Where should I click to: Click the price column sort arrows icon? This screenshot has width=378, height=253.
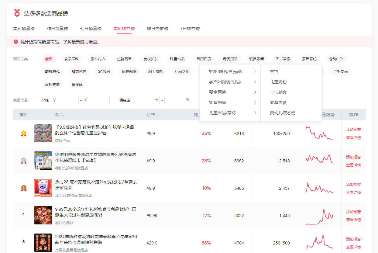tap(158, 115)
